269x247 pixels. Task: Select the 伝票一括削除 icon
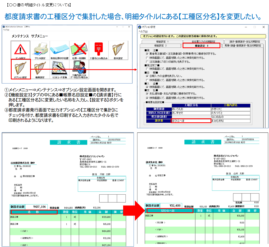(79, 50)
